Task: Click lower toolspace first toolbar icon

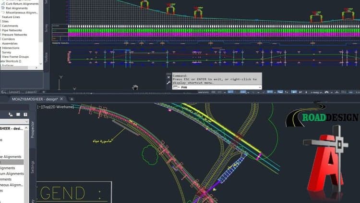Action: tap(11, 114)
